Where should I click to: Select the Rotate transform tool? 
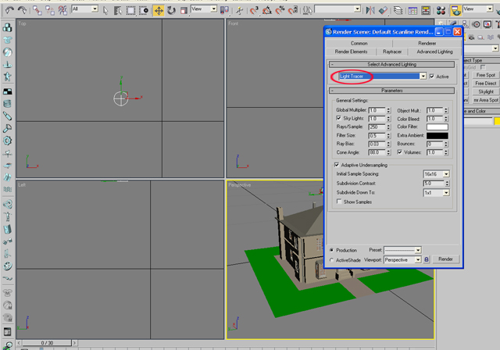[x=171, y=10]
